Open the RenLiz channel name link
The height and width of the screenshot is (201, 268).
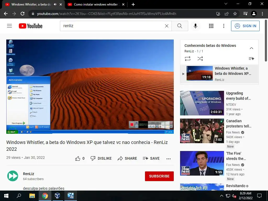[x=29, y=174]
